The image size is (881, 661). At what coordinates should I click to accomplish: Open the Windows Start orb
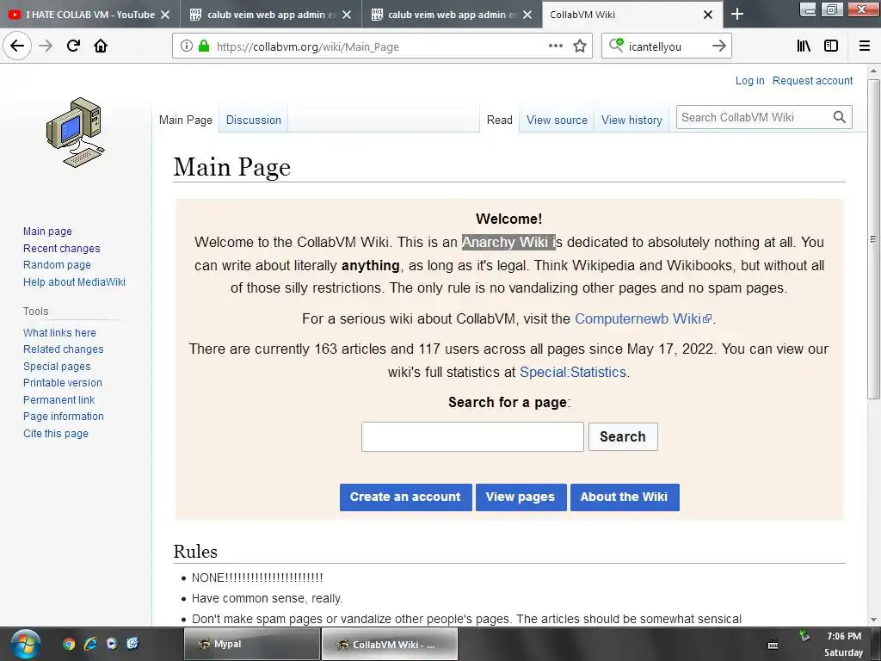[25, 644]
